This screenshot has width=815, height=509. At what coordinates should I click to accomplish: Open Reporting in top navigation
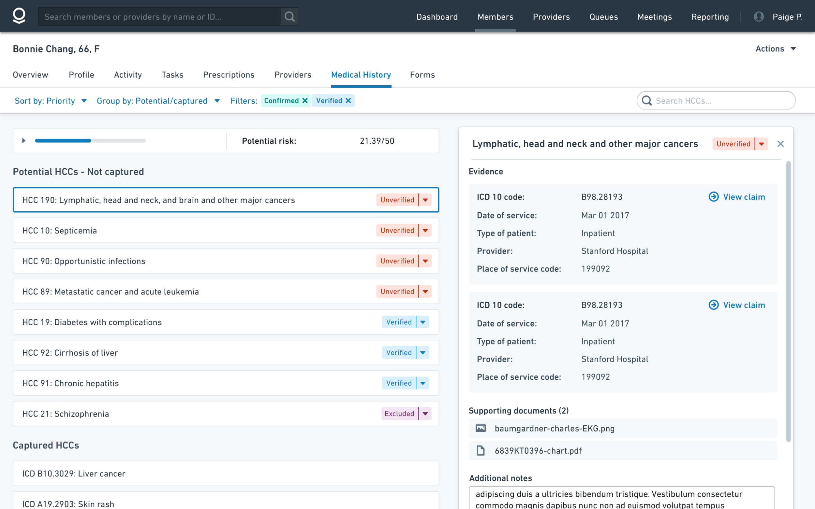(x=710, y=17)
